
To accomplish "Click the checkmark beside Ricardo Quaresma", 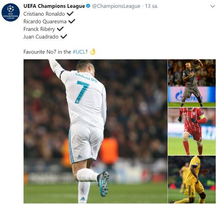I will 72,21.
